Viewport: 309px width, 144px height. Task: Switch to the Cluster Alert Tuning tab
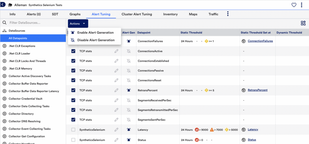[137, 14]
